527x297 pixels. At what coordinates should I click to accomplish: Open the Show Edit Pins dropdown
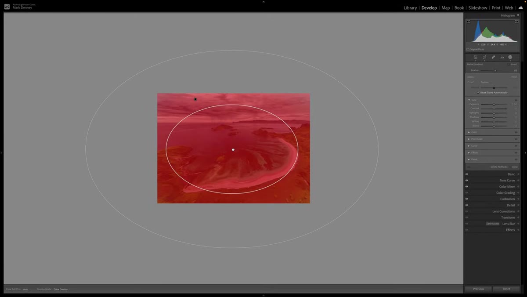point(25,289)
